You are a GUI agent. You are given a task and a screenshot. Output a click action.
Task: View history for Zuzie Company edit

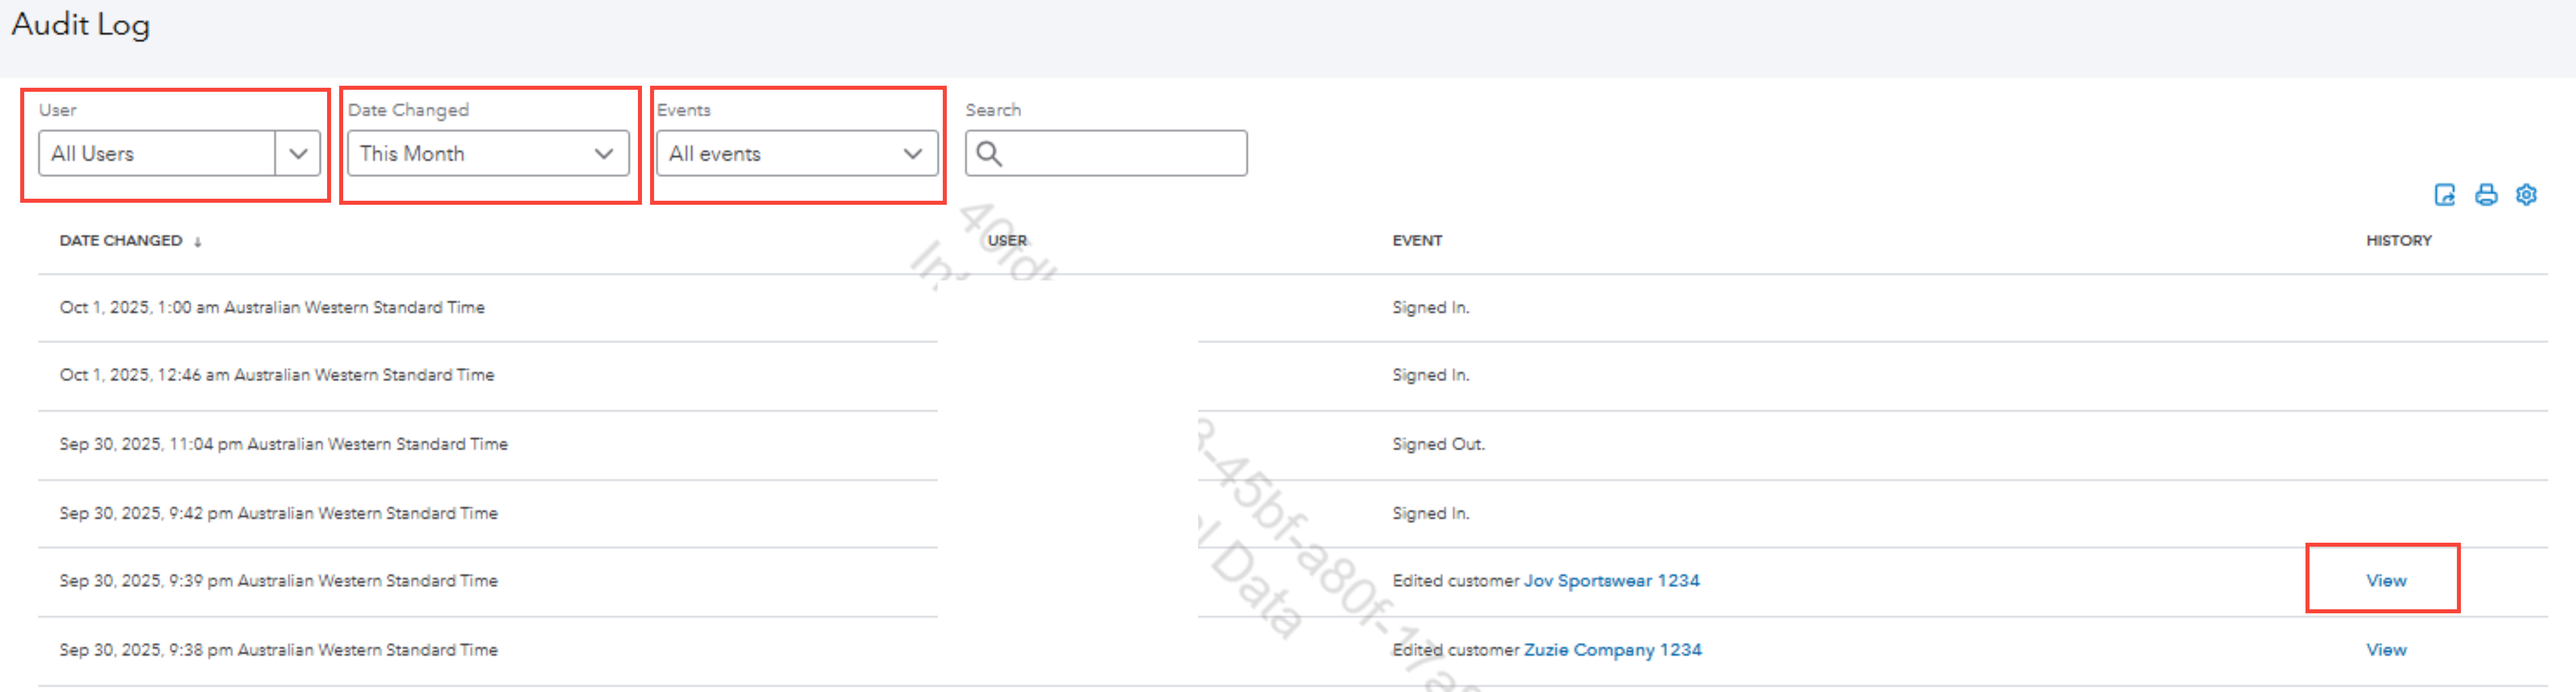coord(2385,650)
